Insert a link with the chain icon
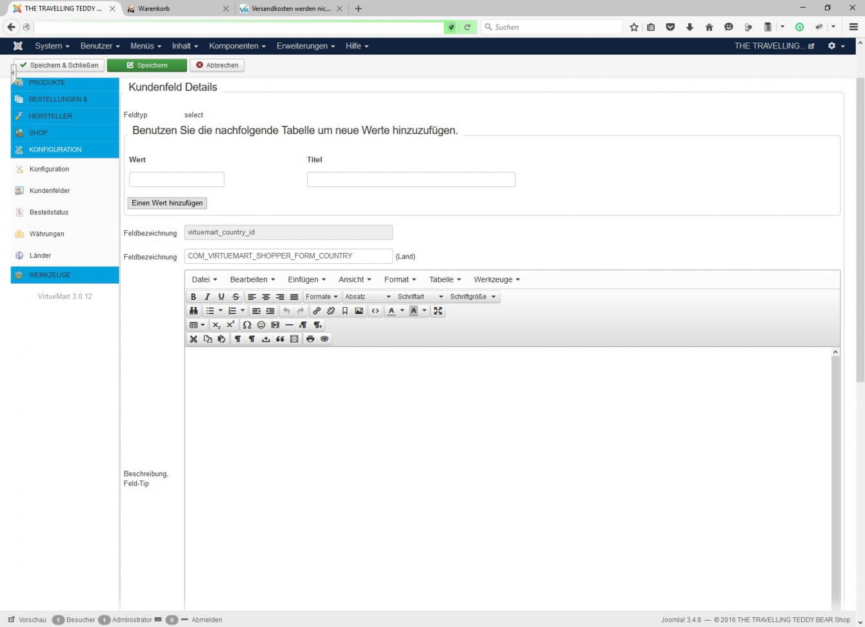The height and width of the screenshot is (627, 865). point(317,311)
